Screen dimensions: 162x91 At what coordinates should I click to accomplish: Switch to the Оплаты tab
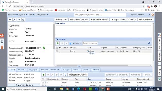[x=22, y=70]
